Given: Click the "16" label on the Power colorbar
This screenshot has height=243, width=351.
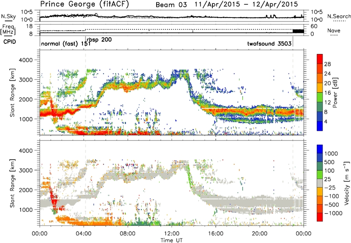Looking at the screenshot, I should (x=327, y=93).
